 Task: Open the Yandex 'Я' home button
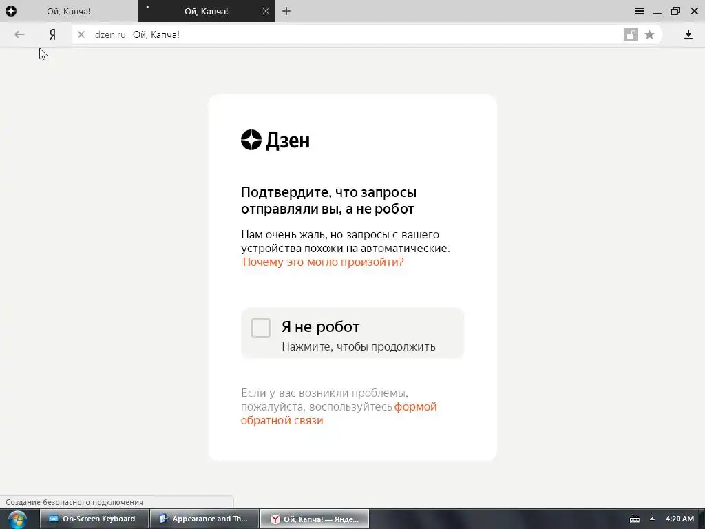point(52,34)
